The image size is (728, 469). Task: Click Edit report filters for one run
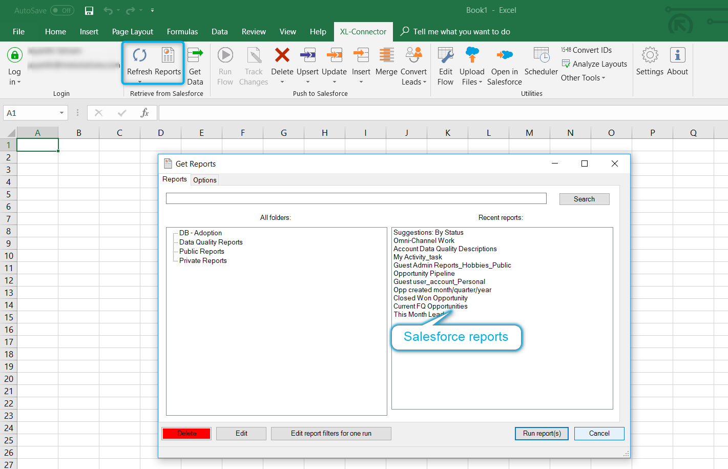tap(331, 434)
